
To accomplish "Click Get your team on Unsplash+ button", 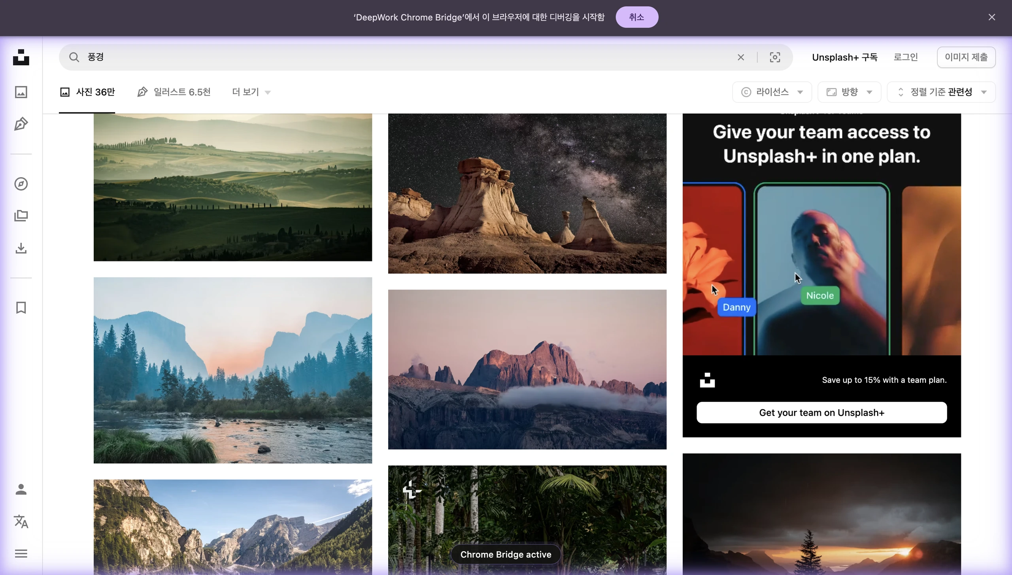I will point(821,412).
